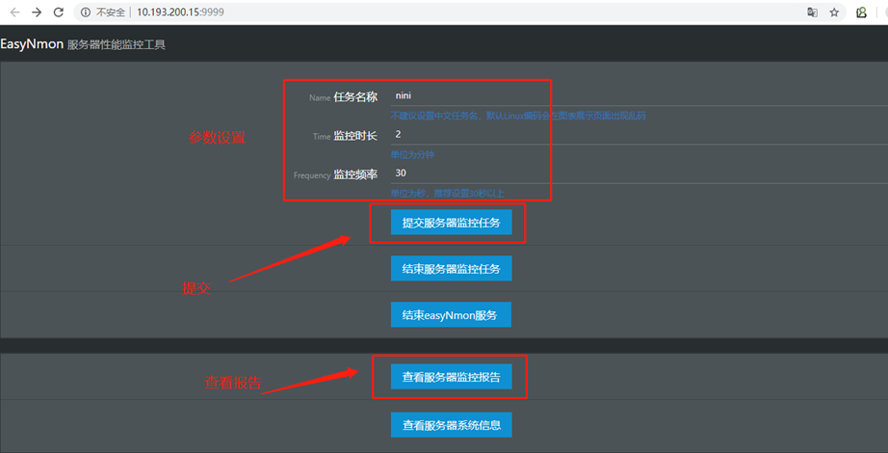The width and height of the screenshot is (888, 453).
Task: Select the hint text 单位为分钟
Action: 412,154
